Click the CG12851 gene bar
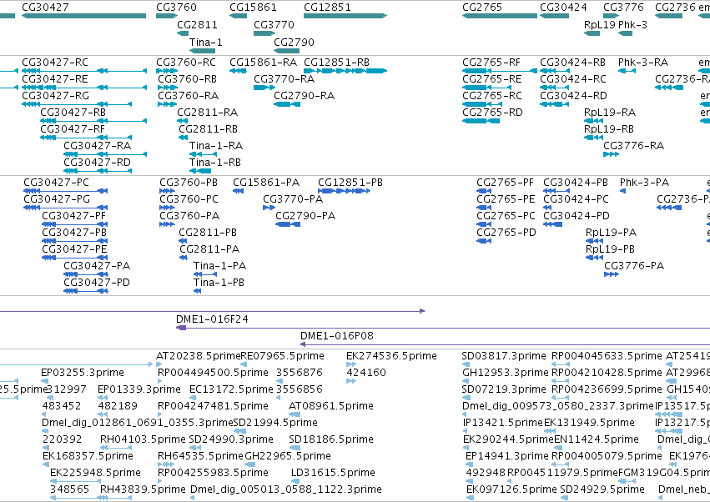This screenshot has height=502, width=710. pos(345,16)
